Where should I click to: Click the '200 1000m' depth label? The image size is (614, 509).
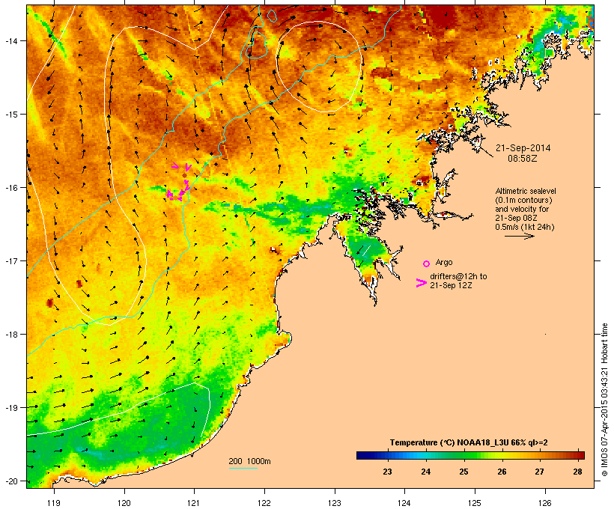tap(249, 461)
